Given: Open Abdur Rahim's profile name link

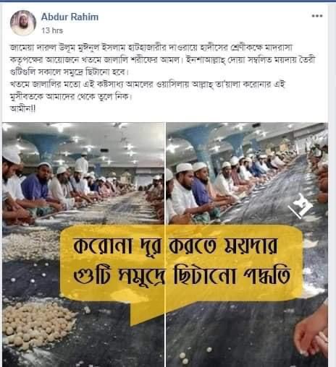Looking at the screenshot, I should click(70, 17).
